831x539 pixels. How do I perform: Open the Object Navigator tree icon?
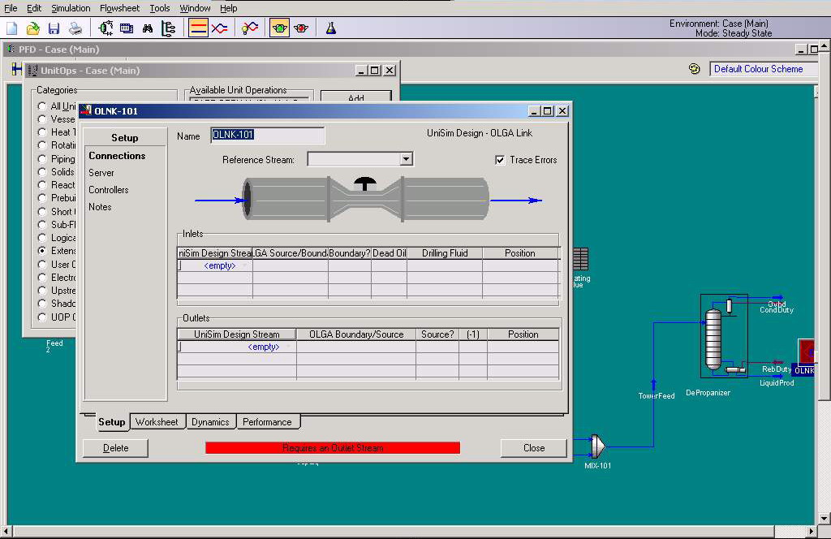[169, 28]
